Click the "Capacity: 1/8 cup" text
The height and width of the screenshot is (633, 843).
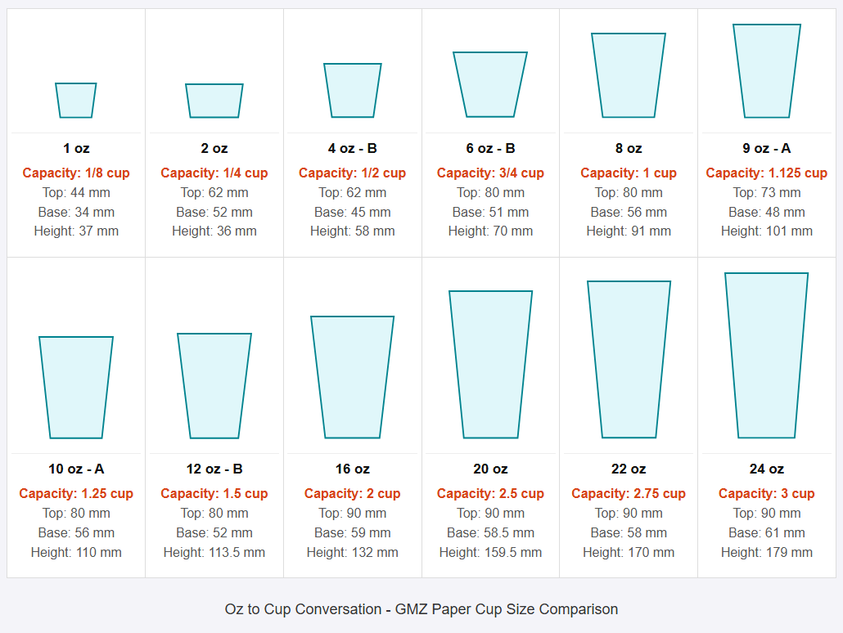point(76,173)
